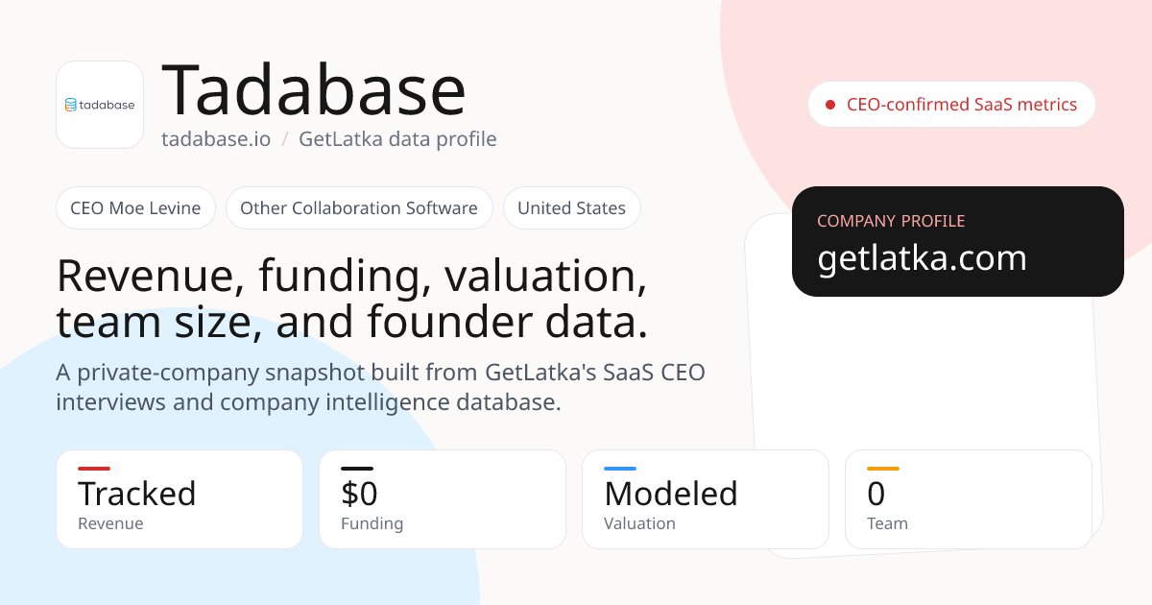The width and height of the screenshot is (1152, 605).
Task: Click the United States tag
Action: pyautogui.click(x=572, y=208)
